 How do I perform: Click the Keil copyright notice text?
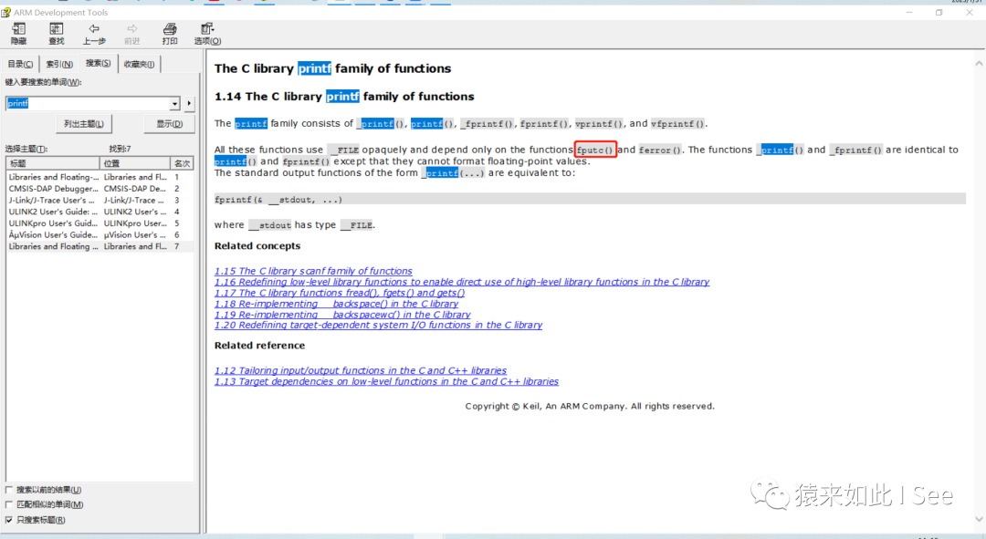point(590,407)
